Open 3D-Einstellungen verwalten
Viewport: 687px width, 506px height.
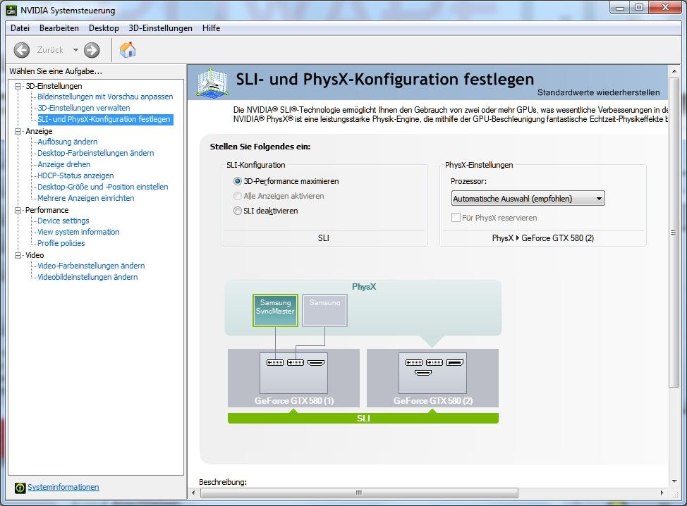[84, 108]
